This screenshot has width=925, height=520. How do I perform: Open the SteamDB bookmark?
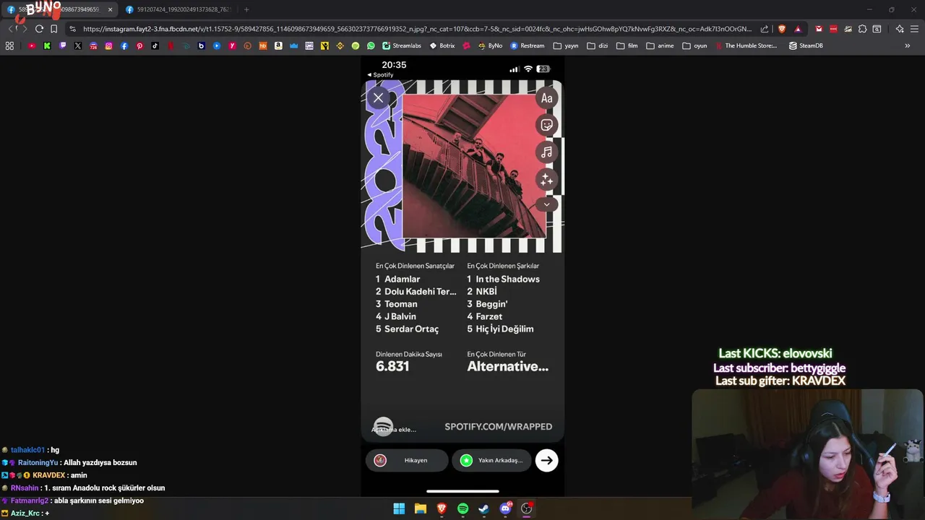point(806,45)
